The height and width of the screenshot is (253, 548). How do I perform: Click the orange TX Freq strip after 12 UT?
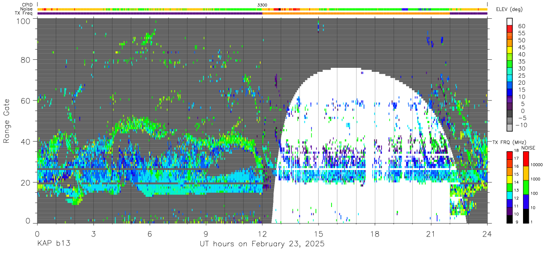pyautogui.click(x=356, y=13)
